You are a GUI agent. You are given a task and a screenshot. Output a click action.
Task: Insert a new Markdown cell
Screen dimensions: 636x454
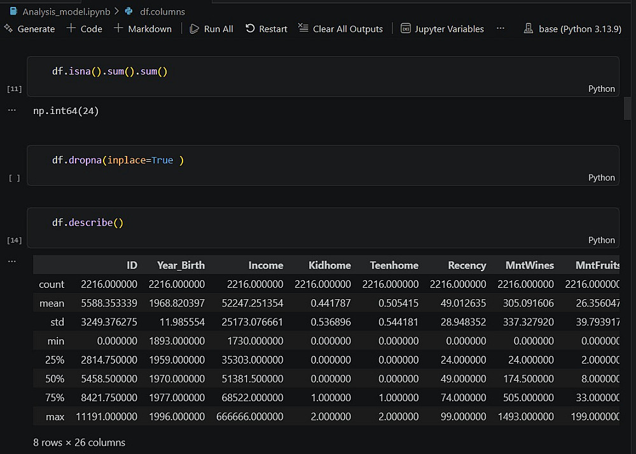click(x=142, y=29)
